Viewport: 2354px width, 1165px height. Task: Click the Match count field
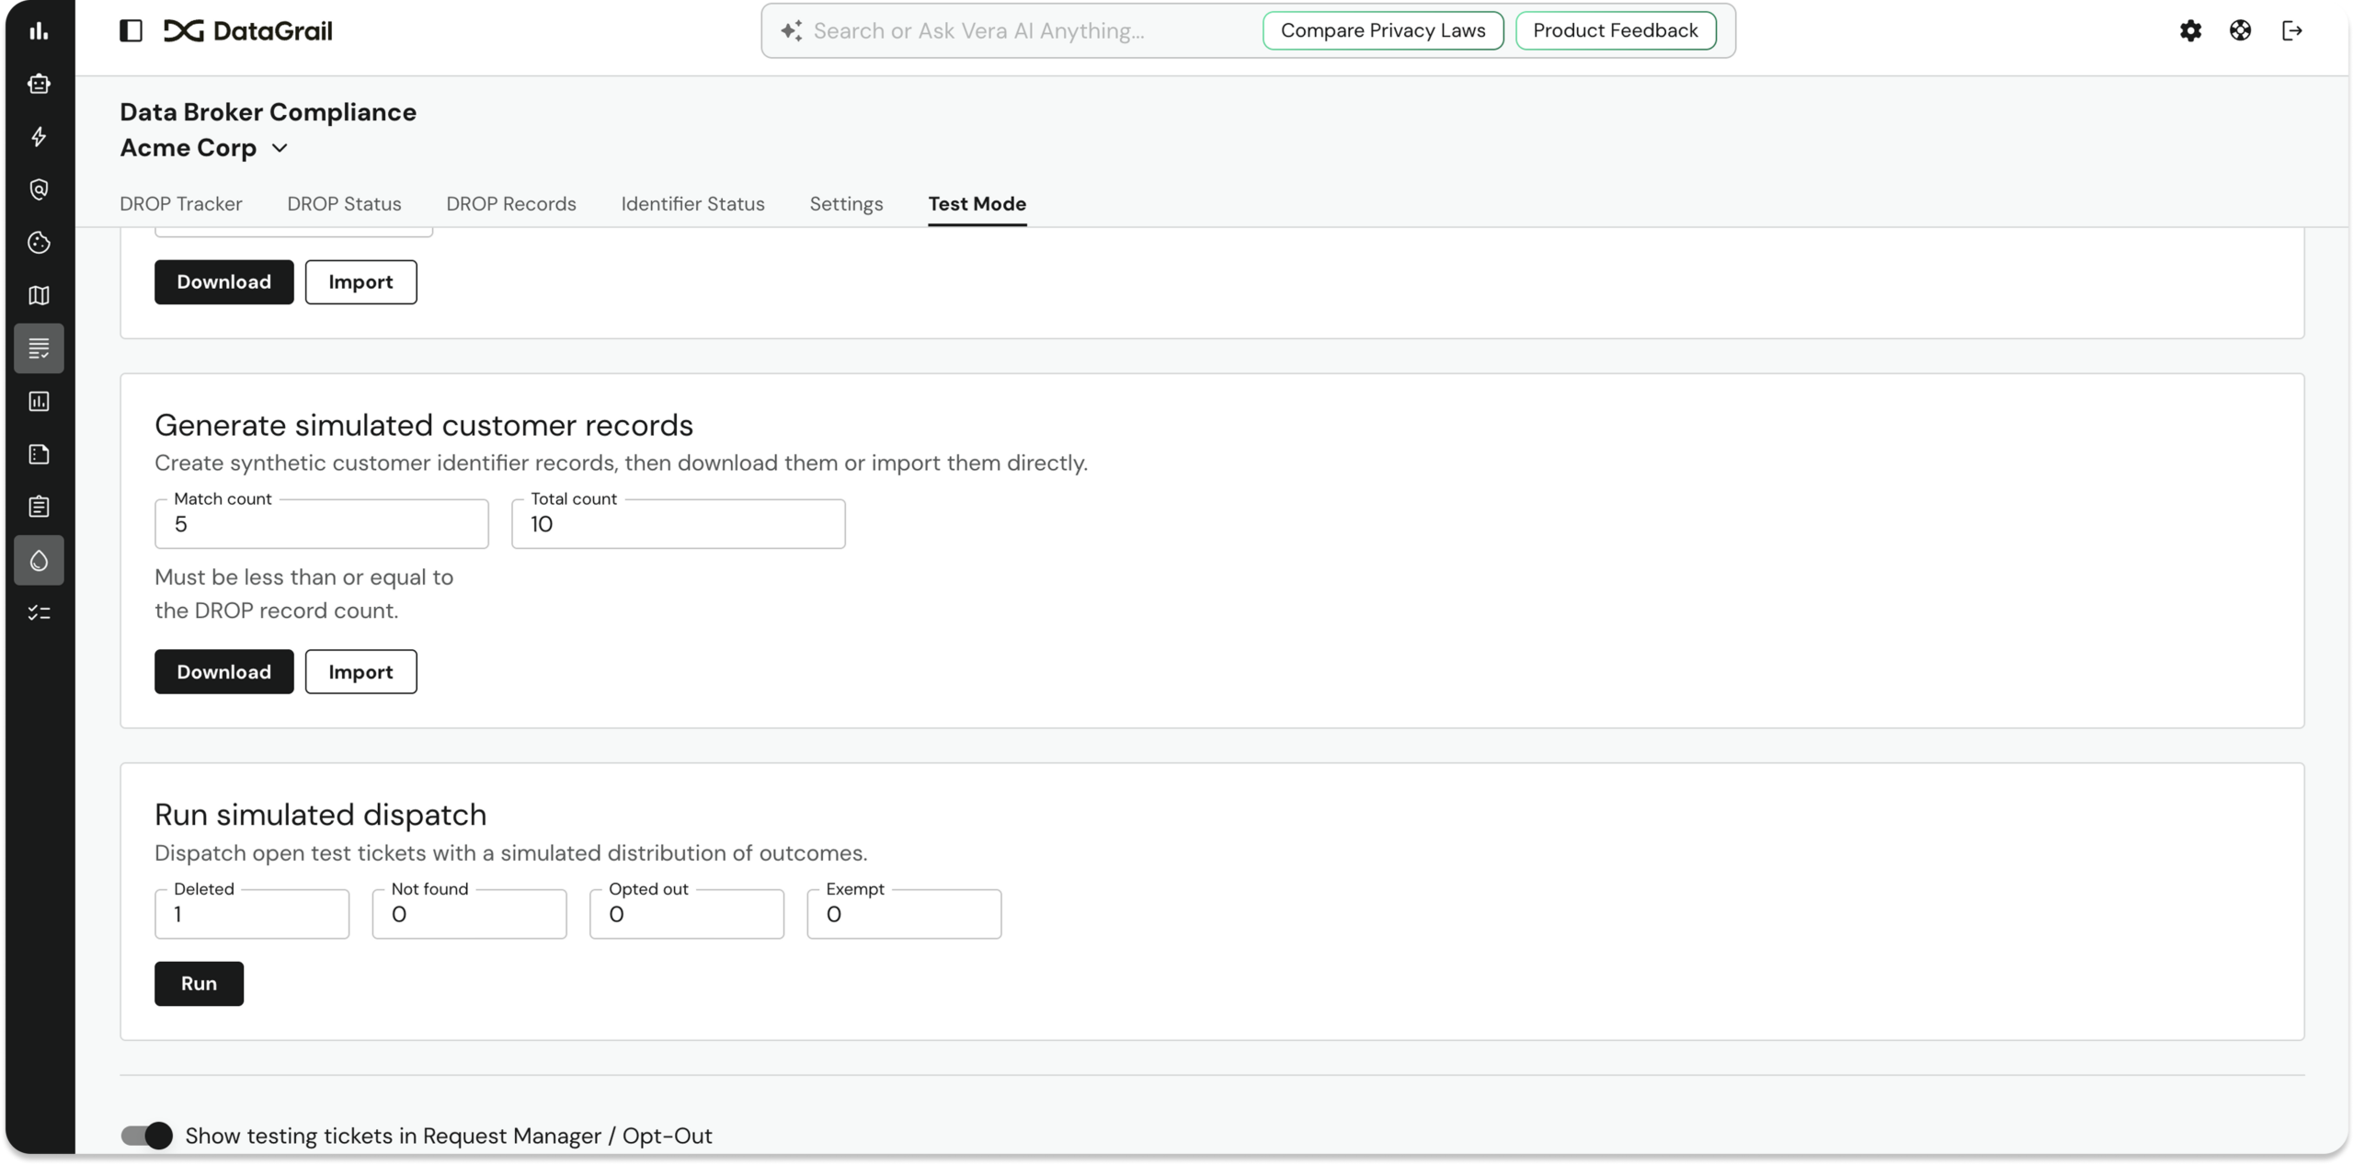coord(322,524)
